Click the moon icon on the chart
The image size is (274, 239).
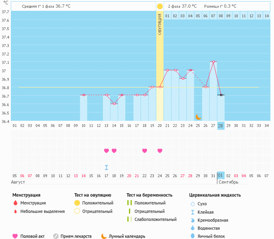point(198,117)
